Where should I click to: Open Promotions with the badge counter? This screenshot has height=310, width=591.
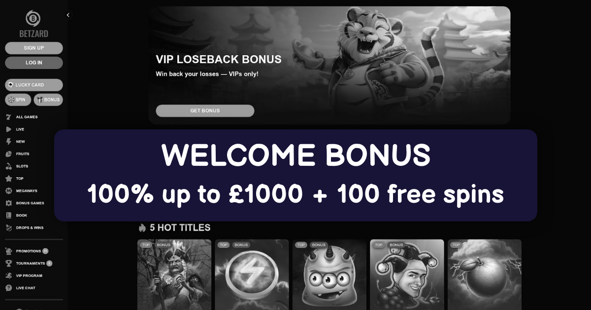click(27, 251)
